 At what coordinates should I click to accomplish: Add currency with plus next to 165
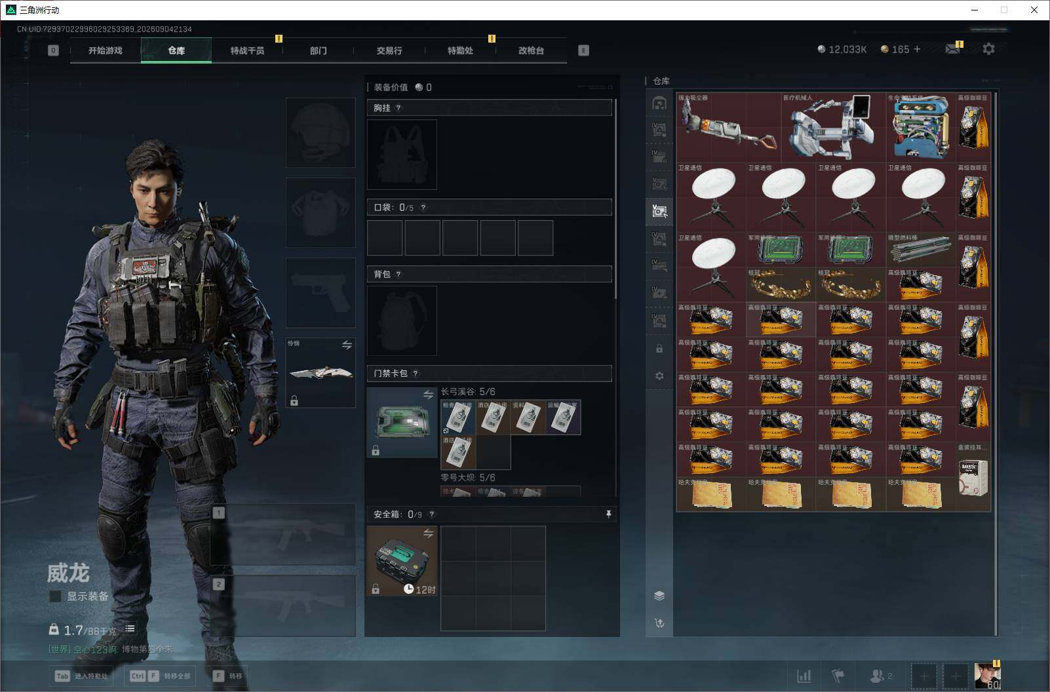917,49
